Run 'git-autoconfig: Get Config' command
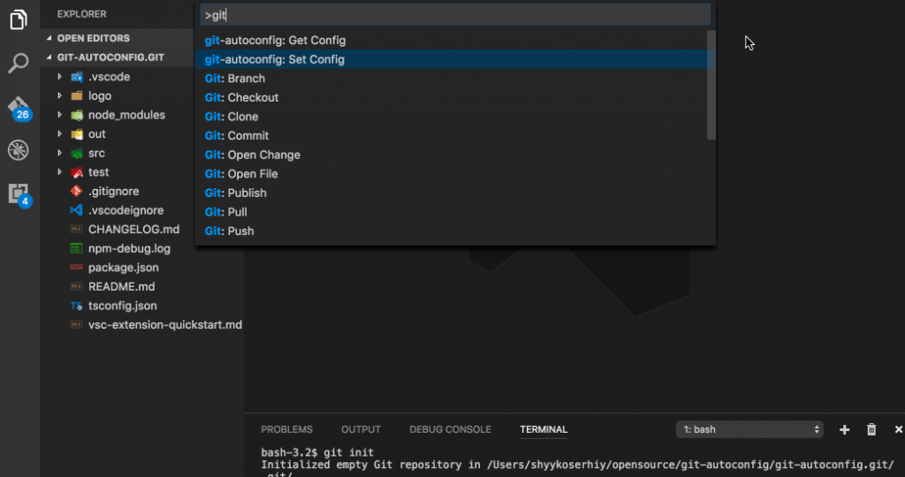 pos(452,41)
